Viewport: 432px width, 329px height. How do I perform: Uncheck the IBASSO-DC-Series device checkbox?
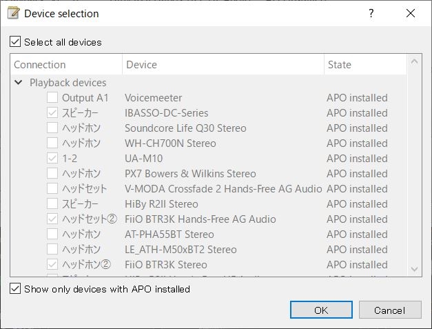(x=52, y=113)
